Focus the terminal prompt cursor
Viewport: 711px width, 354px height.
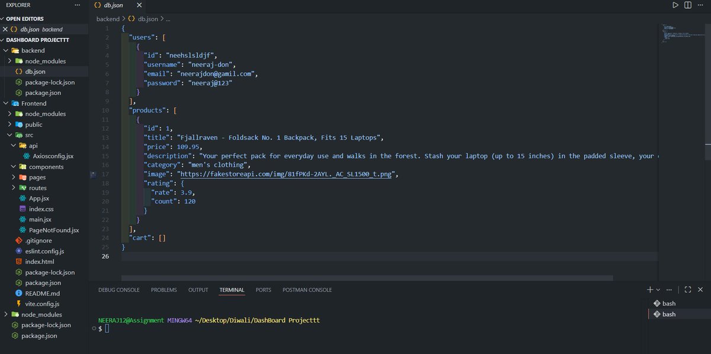[107, 329]
